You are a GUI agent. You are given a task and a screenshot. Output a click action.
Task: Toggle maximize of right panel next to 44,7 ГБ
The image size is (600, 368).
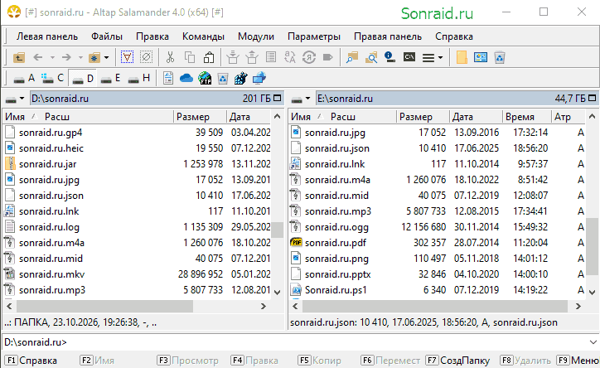click(593, 99)
